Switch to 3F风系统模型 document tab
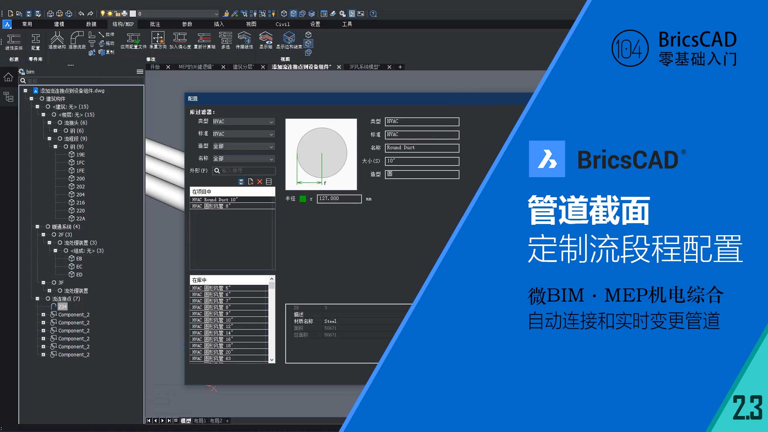The height and width of the screenshot is (432, 768). coord(364,67)
